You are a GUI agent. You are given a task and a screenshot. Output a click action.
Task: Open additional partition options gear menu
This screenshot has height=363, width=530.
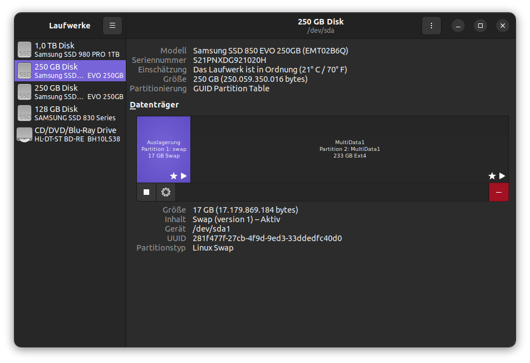pyautogui.click(x=166, y=192)
